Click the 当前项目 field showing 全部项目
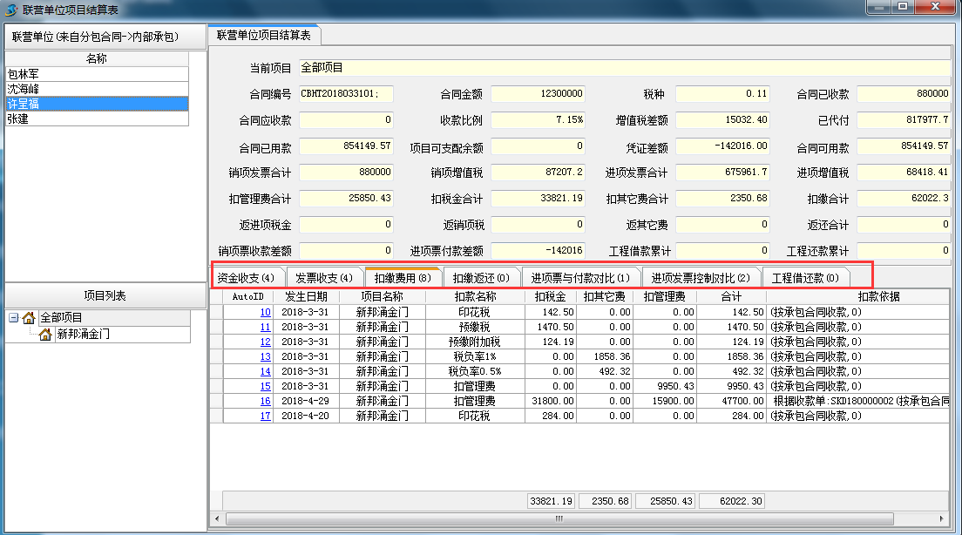Image resolution: width=962 pixels, height=535 pixels. pyautogui.click(x=623, y=68)
